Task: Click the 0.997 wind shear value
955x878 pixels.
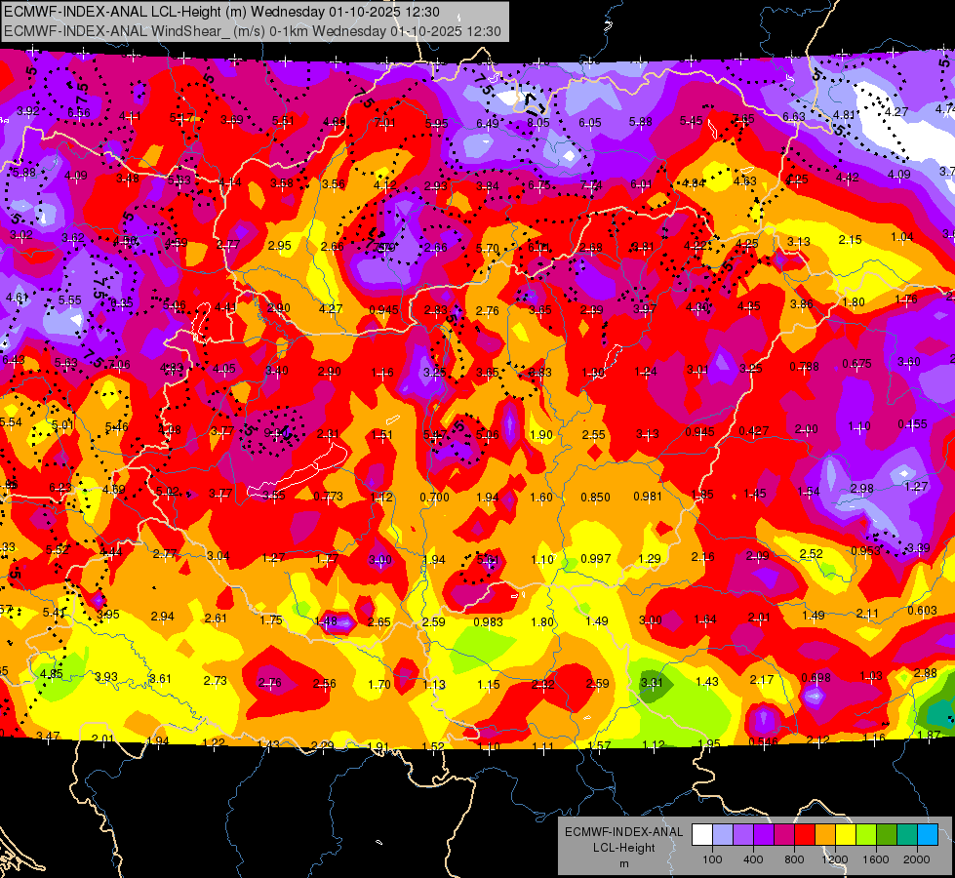Action: [596, 559]
